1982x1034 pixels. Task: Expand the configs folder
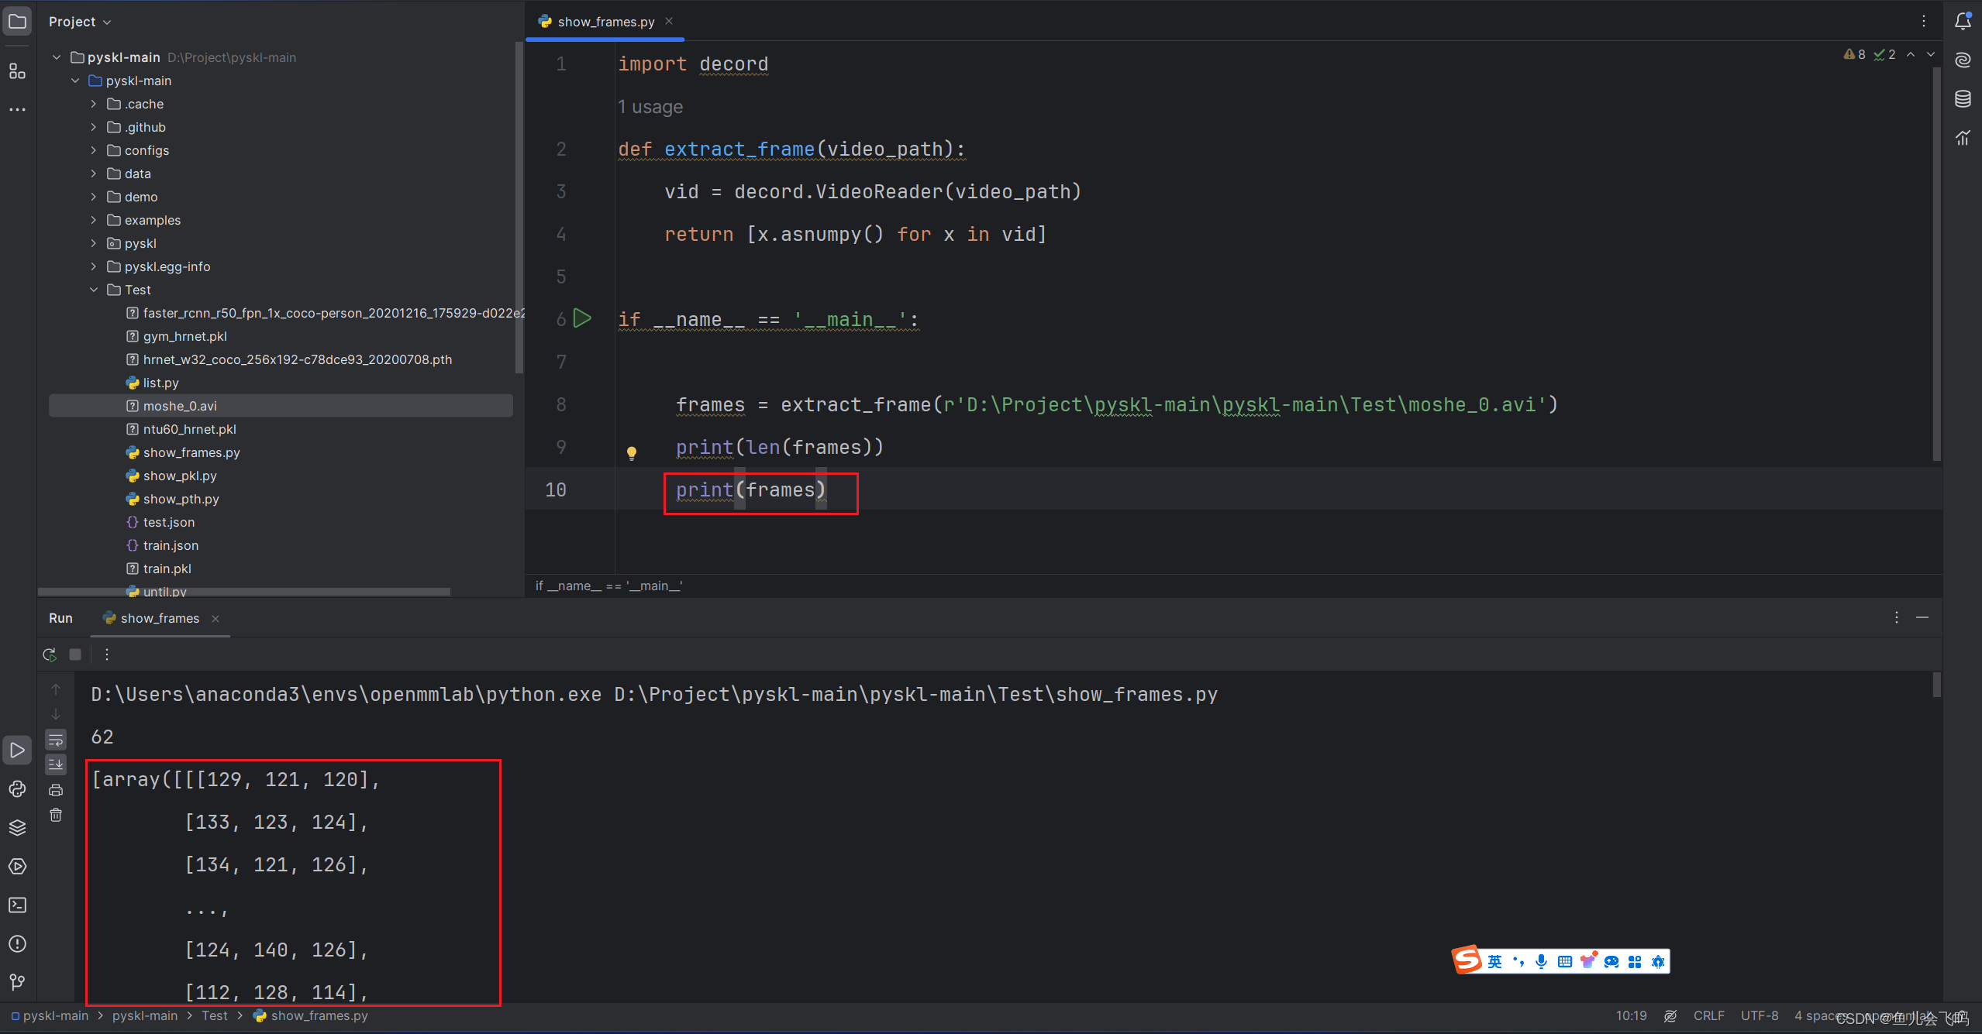point(94,150)
